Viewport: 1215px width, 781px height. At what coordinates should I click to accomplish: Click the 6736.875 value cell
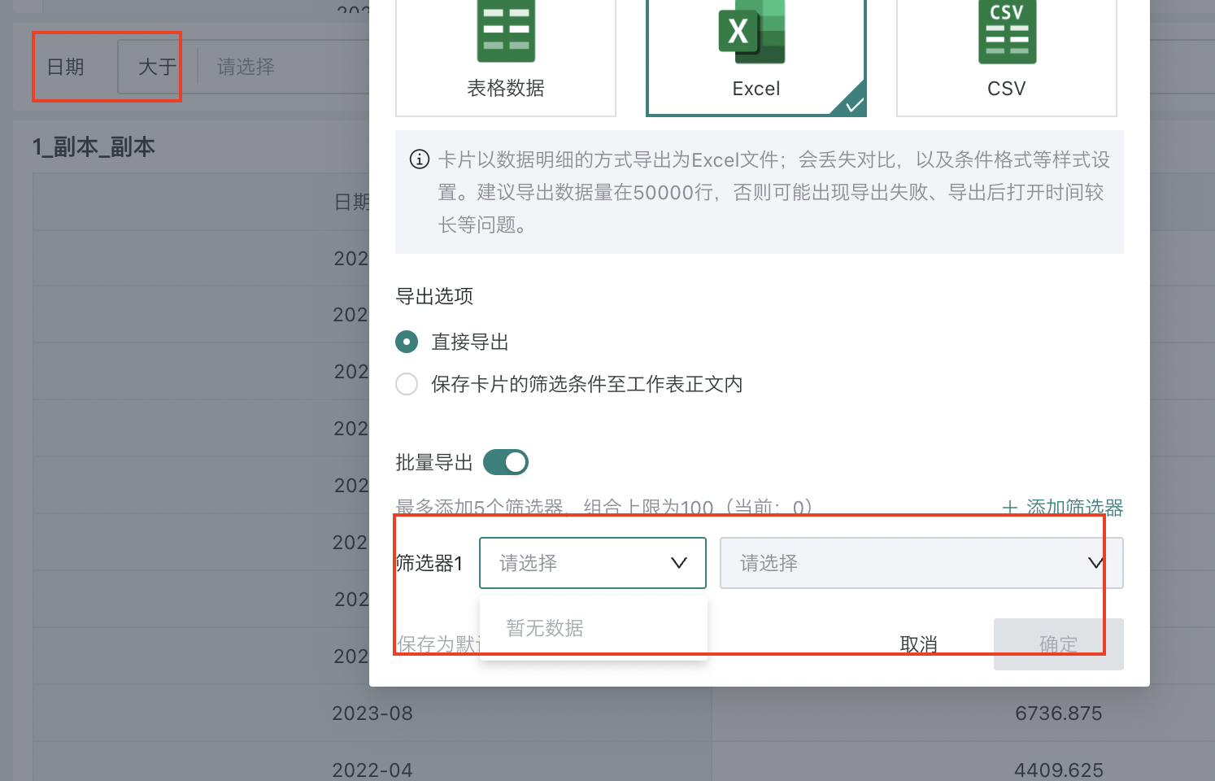[x=1059, y=713]
